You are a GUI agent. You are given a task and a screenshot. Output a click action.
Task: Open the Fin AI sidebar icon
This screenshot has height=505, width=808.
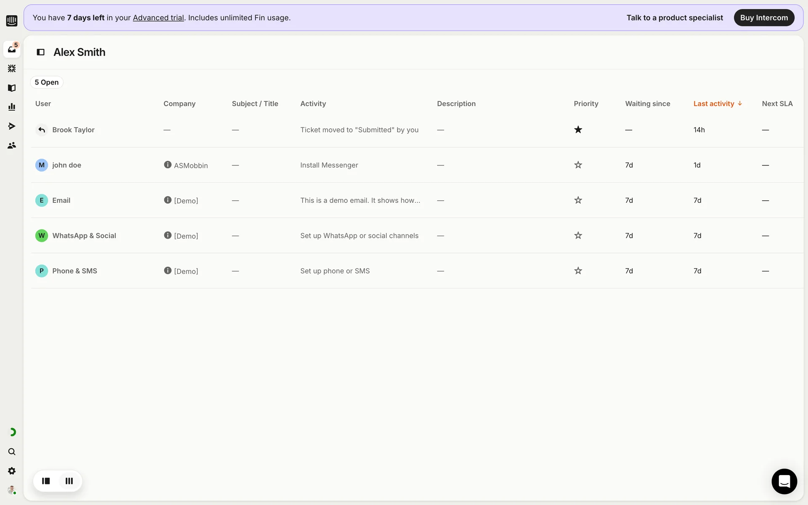pos(12,68)
